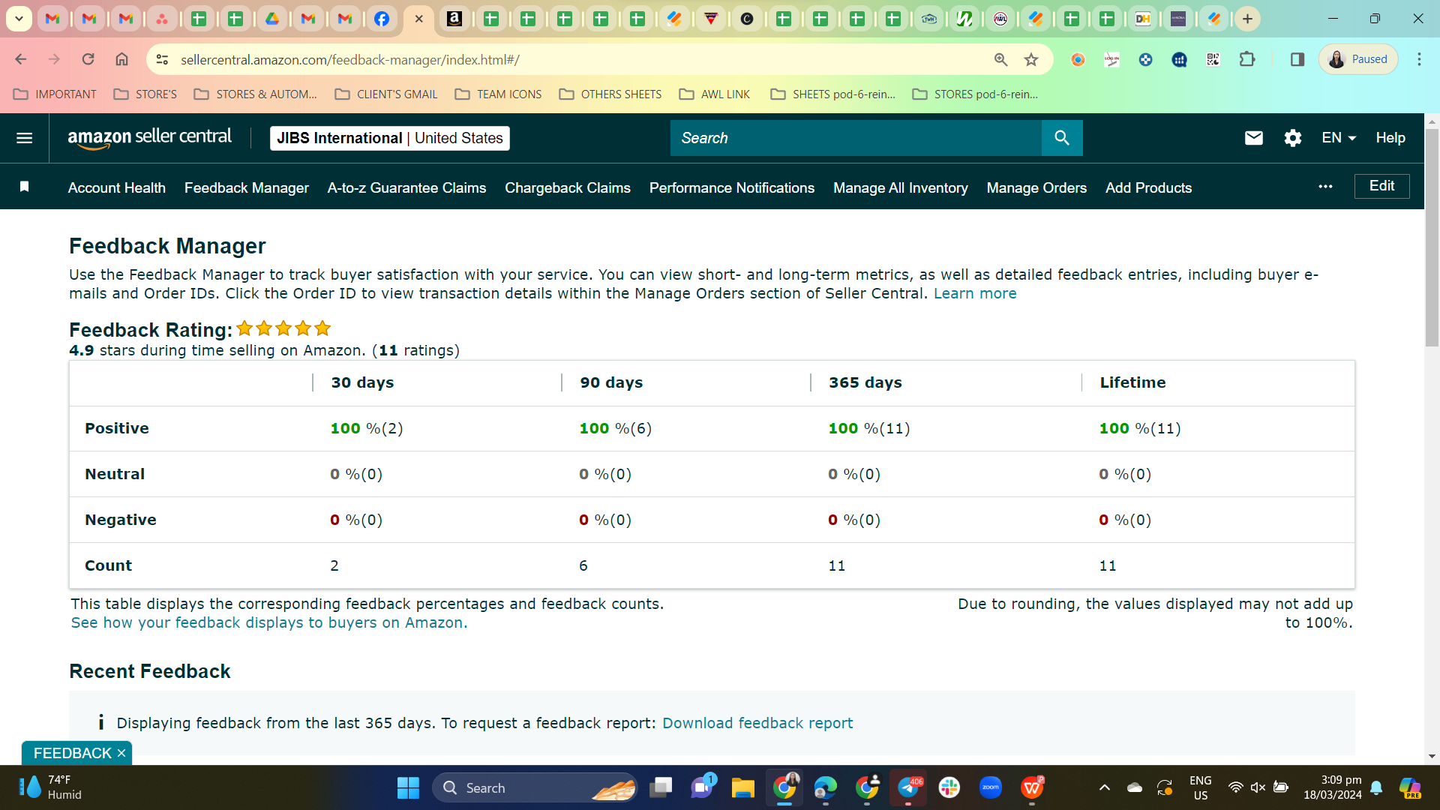Open the OTHERS SHEETS bookmarks folder
Image resolution: width=1440 pixels, height=810 pixels.
[610, 94]
